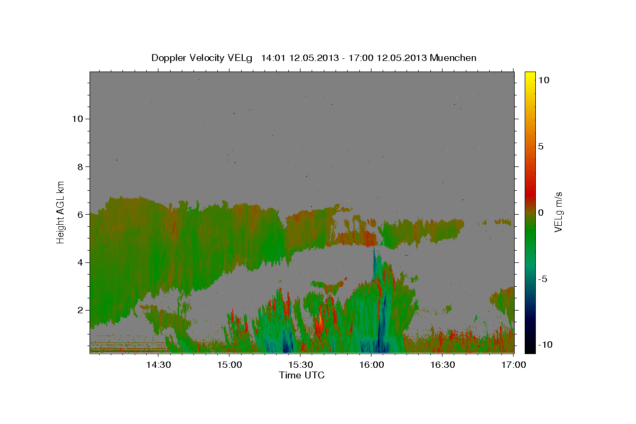Click the 15:30 time tick label

301,365
